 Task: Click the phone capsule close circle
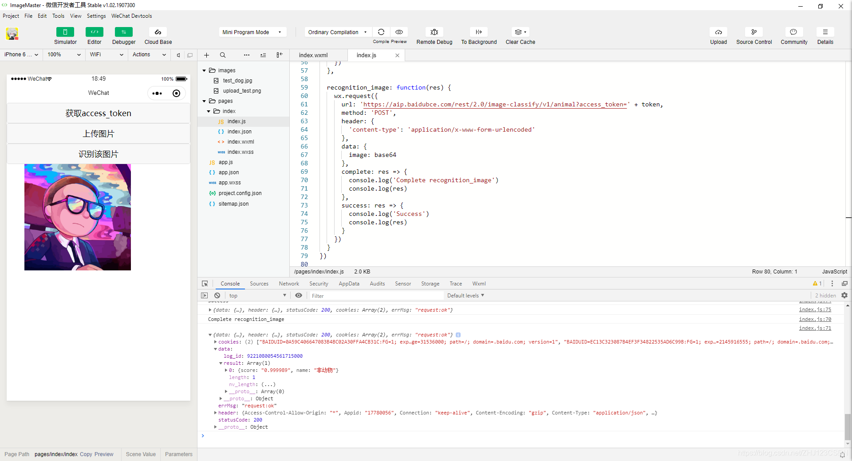point(176,93)
